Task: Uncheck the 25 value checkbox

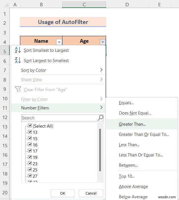Action: click(x=30, y=170)
